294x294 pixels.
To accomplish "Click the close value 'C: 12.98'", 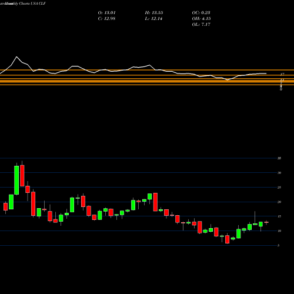I will tap(106, 19).
